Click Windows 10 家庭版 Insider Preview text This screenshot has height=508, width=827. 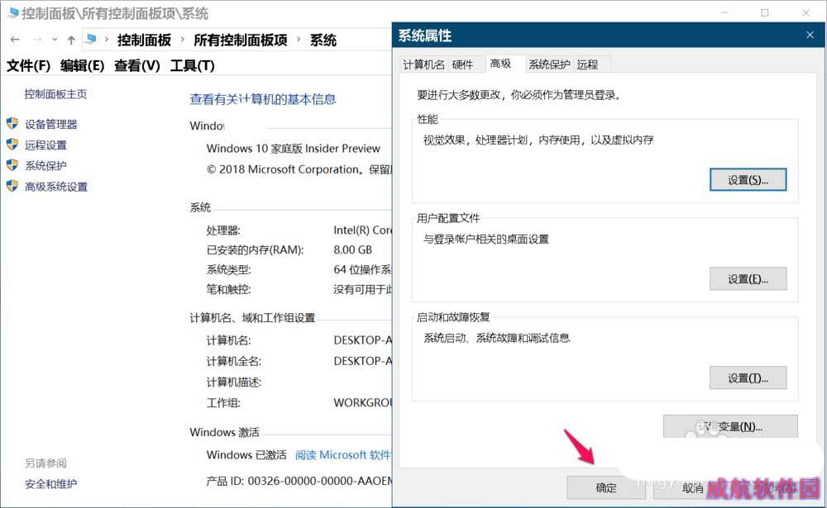coord(294,149)
